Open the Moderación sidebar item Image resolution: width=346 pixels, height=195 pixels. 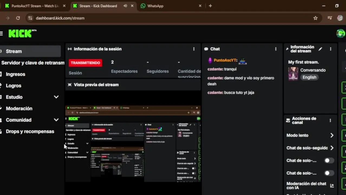19,109
